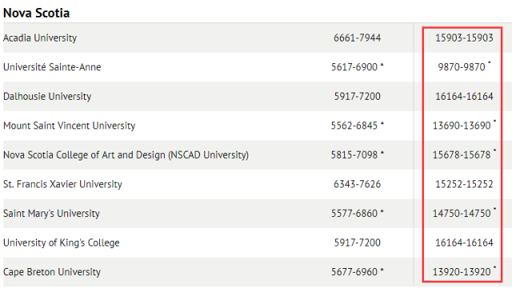This screenshot has height=292, width=512.
Task: Click the 15252-15252 St. Francis value
Action: pyautogui.click(x=464, y=184)
